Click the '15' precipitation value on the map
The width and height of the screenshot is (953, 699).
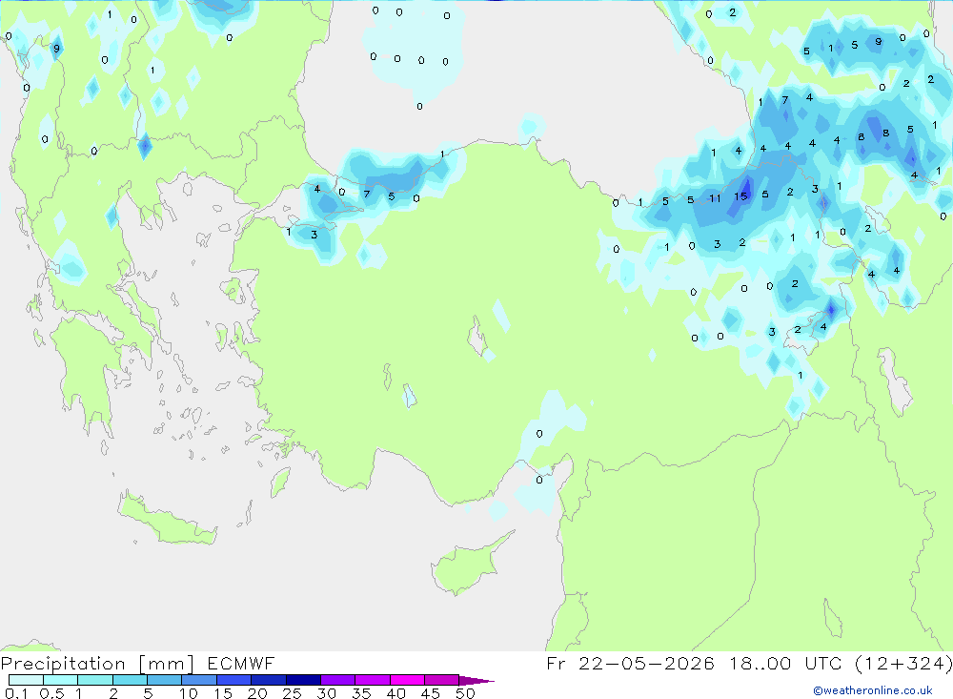[740, 196]
